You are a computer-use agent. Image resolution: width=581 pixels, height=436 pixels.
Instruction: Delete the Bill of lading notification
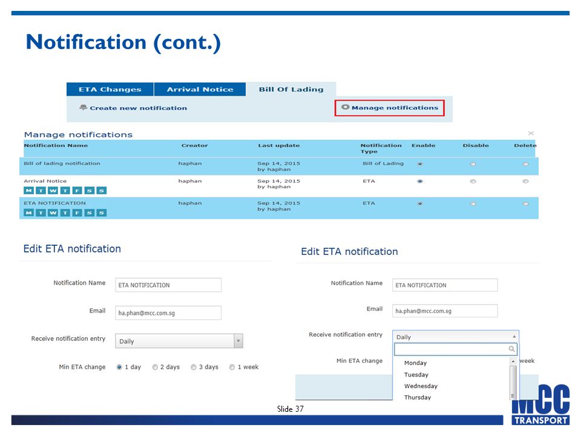coord(525,164)
